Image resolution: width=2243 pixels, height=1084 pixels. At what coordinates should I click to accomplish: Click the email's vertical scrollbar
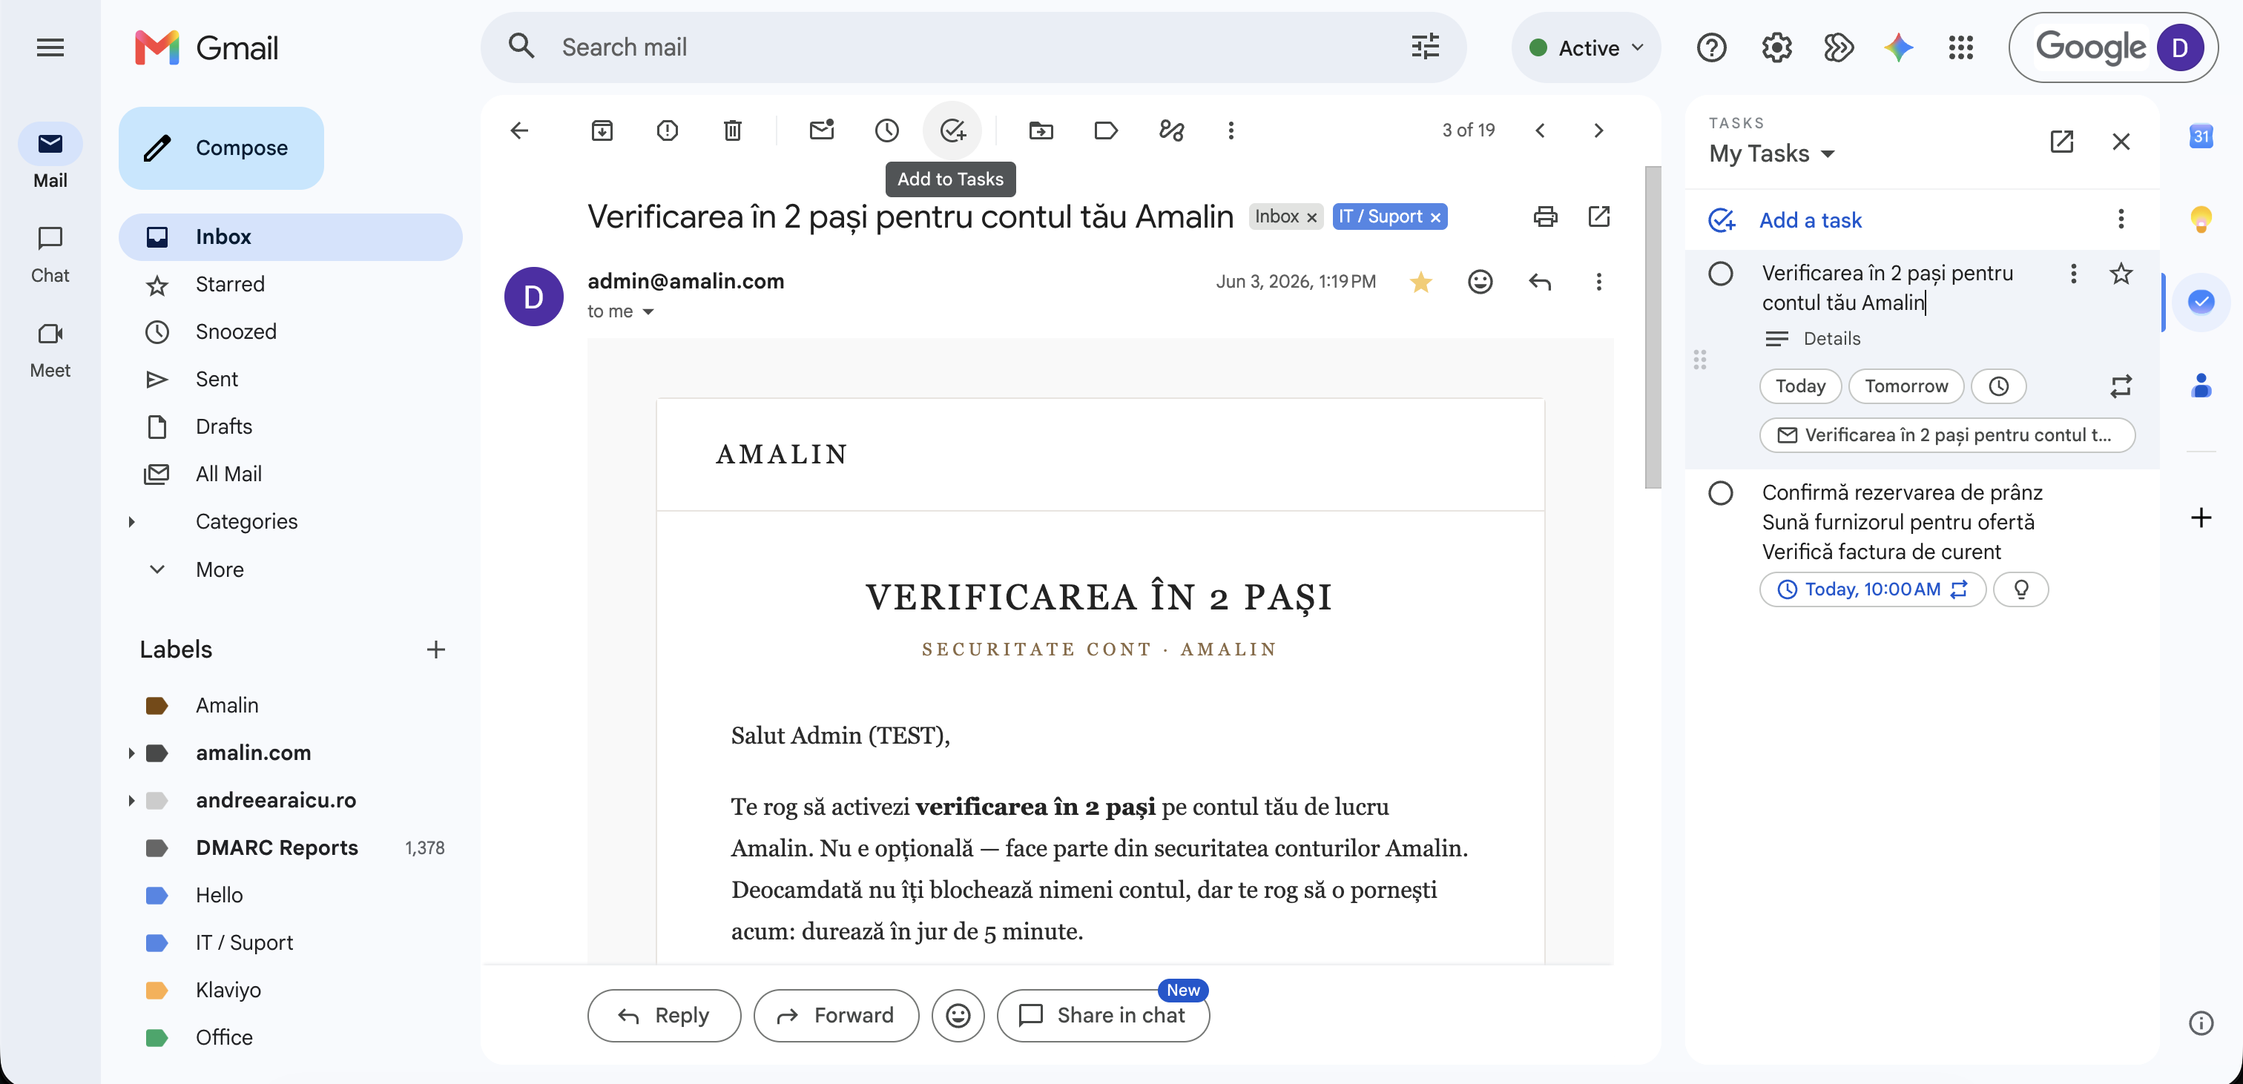click(x=1652, y=326)
